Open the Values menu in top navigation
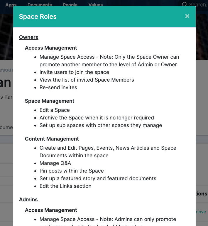The width and height of the screenshot is (208, 226). point(96,5)
